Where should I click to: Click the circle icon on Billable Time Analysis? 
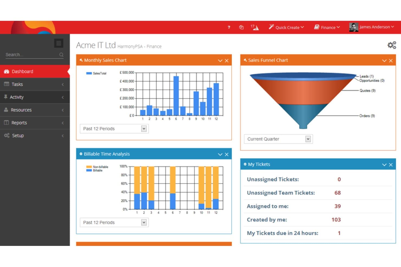(x=81, y=154)
